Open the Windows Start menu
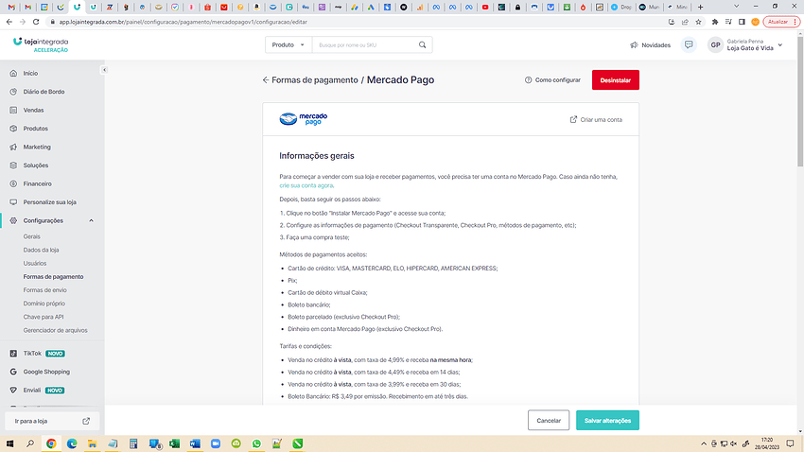The width and height of the screenshot is (804, 452). tap(9, 443)
